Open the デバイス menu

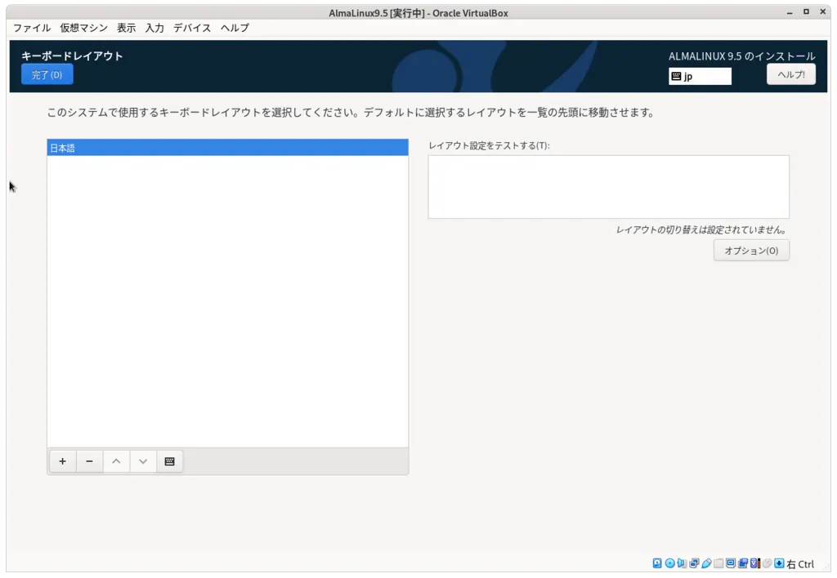click(192, 27)
